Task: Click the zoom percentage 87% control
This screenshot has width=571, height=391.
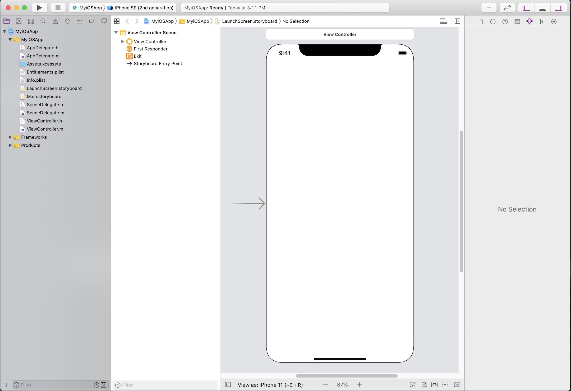Action: tap(342, 385)
